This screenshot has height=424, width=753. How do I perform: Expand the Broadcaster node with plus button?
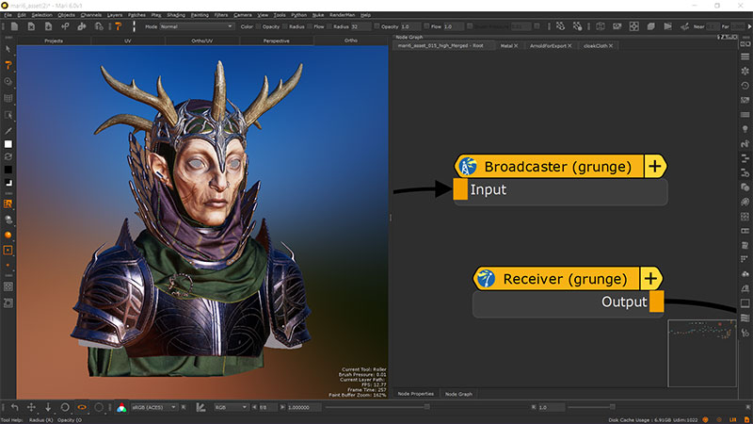click(654, 167)
